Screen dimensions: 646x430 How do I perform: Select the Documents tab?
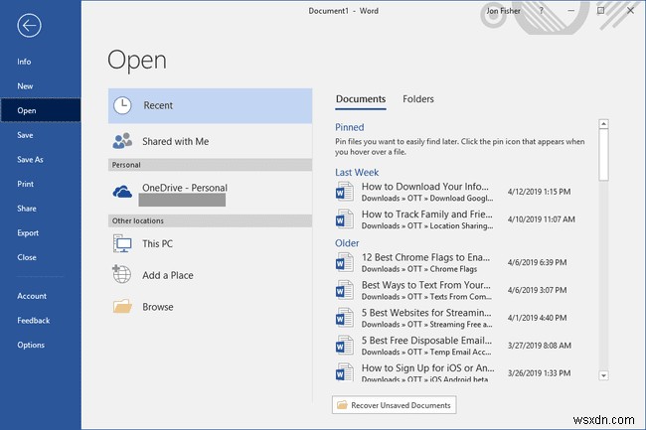(361, 99)
